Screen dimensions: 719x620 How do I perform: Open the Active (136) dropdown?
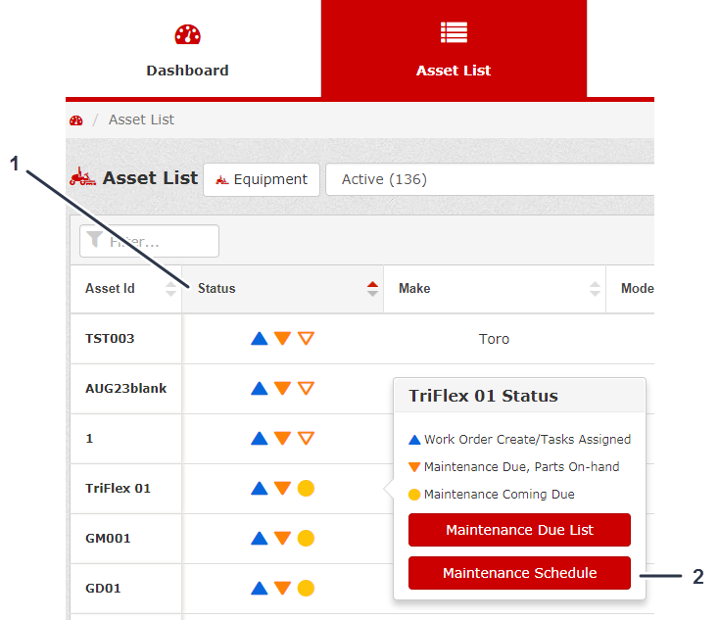490,179
